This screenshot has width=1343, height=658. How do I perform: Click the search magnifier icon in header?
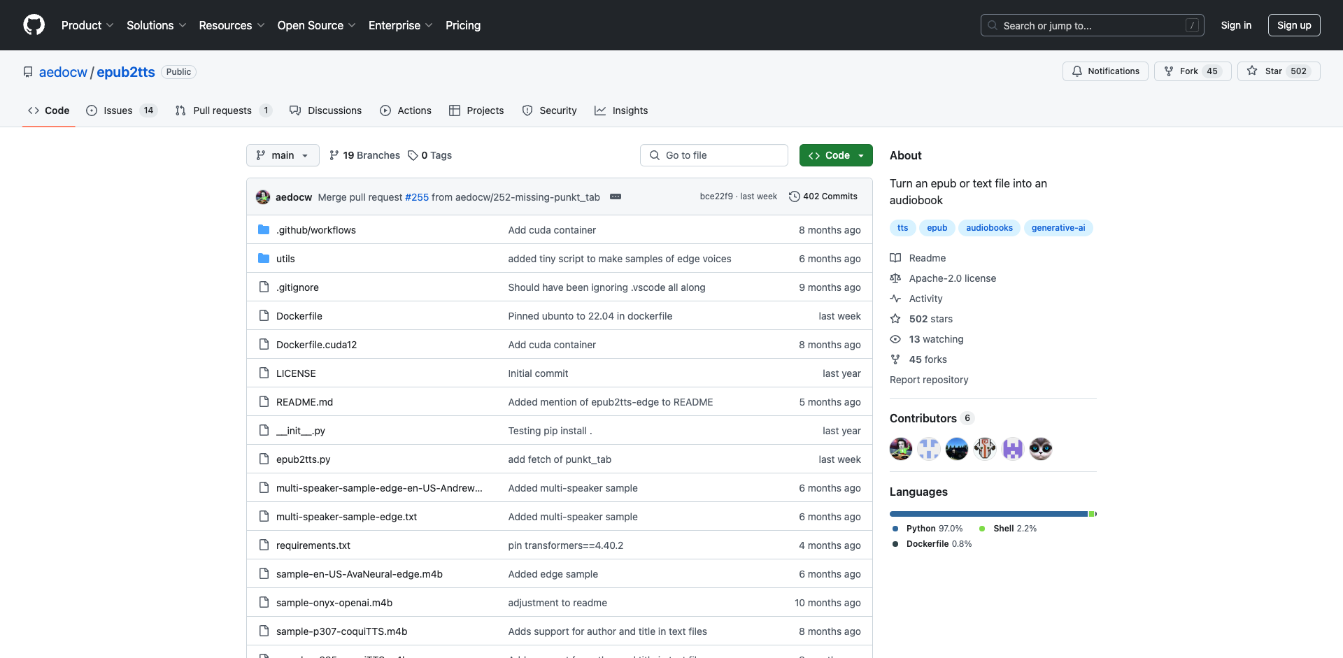tap(992, 25)
